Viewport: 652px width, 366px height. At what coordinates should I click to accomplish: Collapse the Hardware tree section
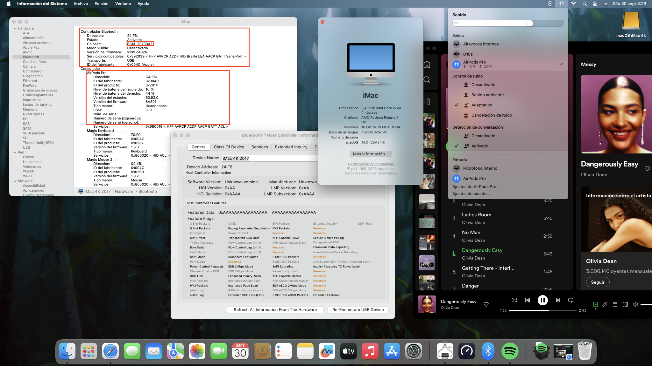tap(15, 29)
